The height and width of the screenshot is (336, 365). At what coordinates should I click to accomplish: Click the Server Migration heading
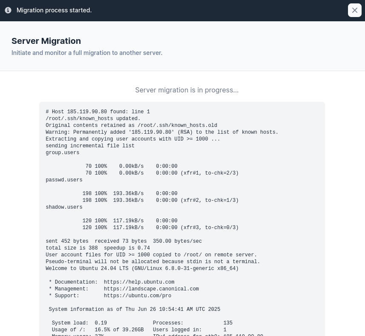pos(46,41)
